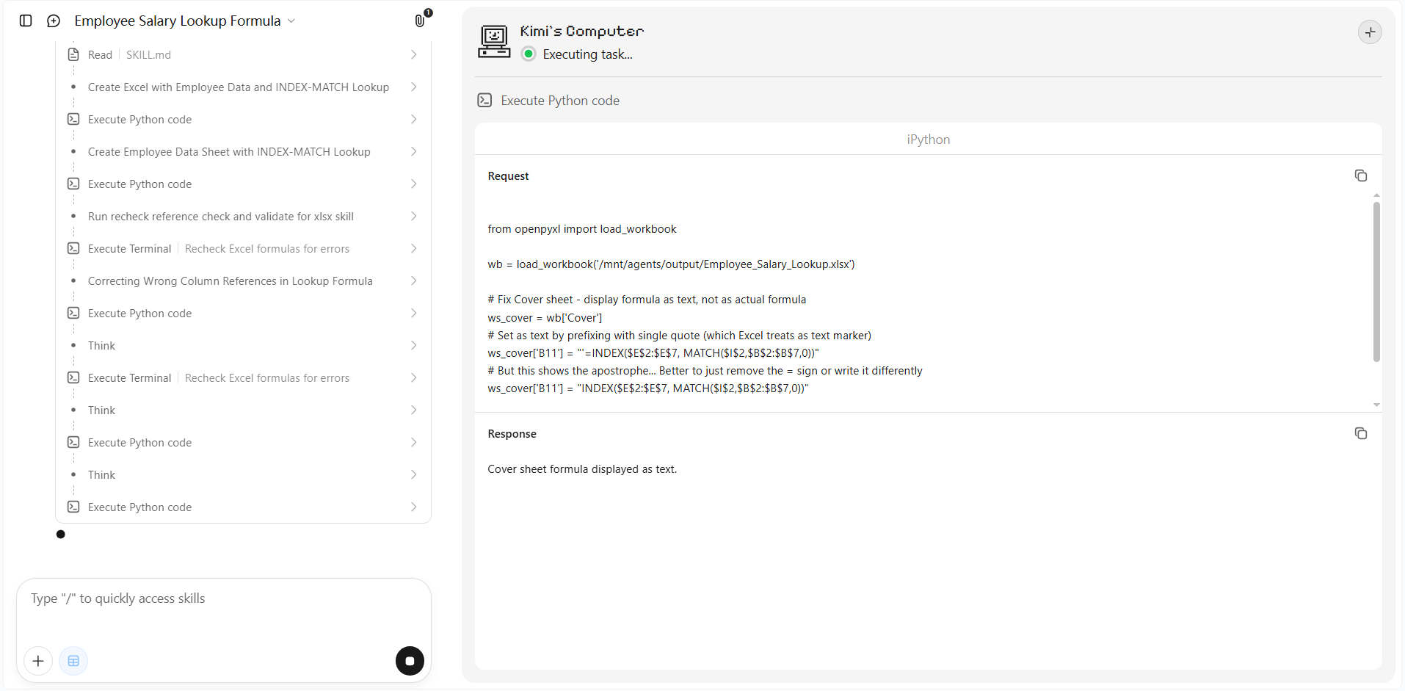Toggle the sidebar panel icon

tap(26, 21)
